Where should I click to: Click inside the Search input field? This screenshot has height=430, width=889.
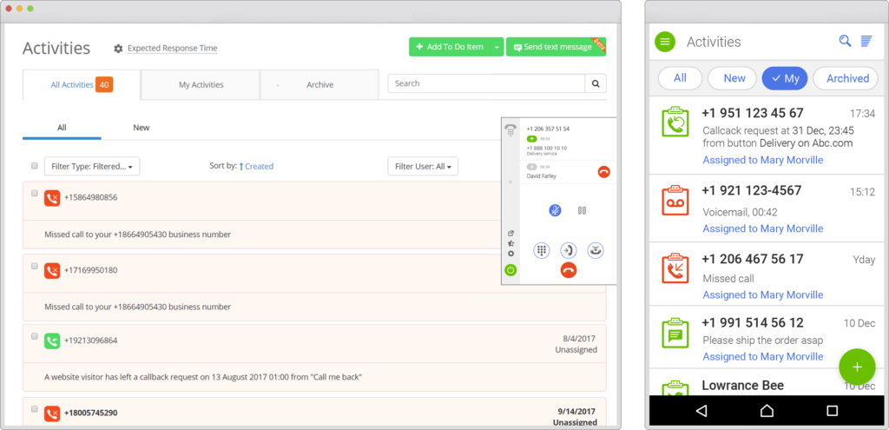pyautogui.click(x=486, y=83)
